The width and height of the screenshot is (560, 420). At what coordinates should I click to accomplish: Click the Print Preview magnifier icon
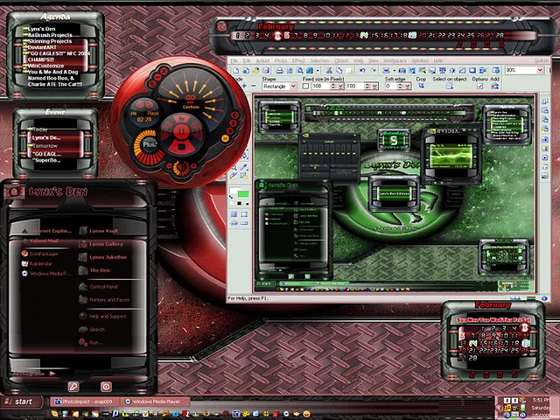pyautogui.click(x=300, y=70)
